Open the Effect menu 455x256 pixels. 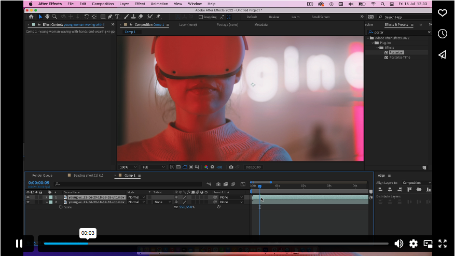point(140,4)
